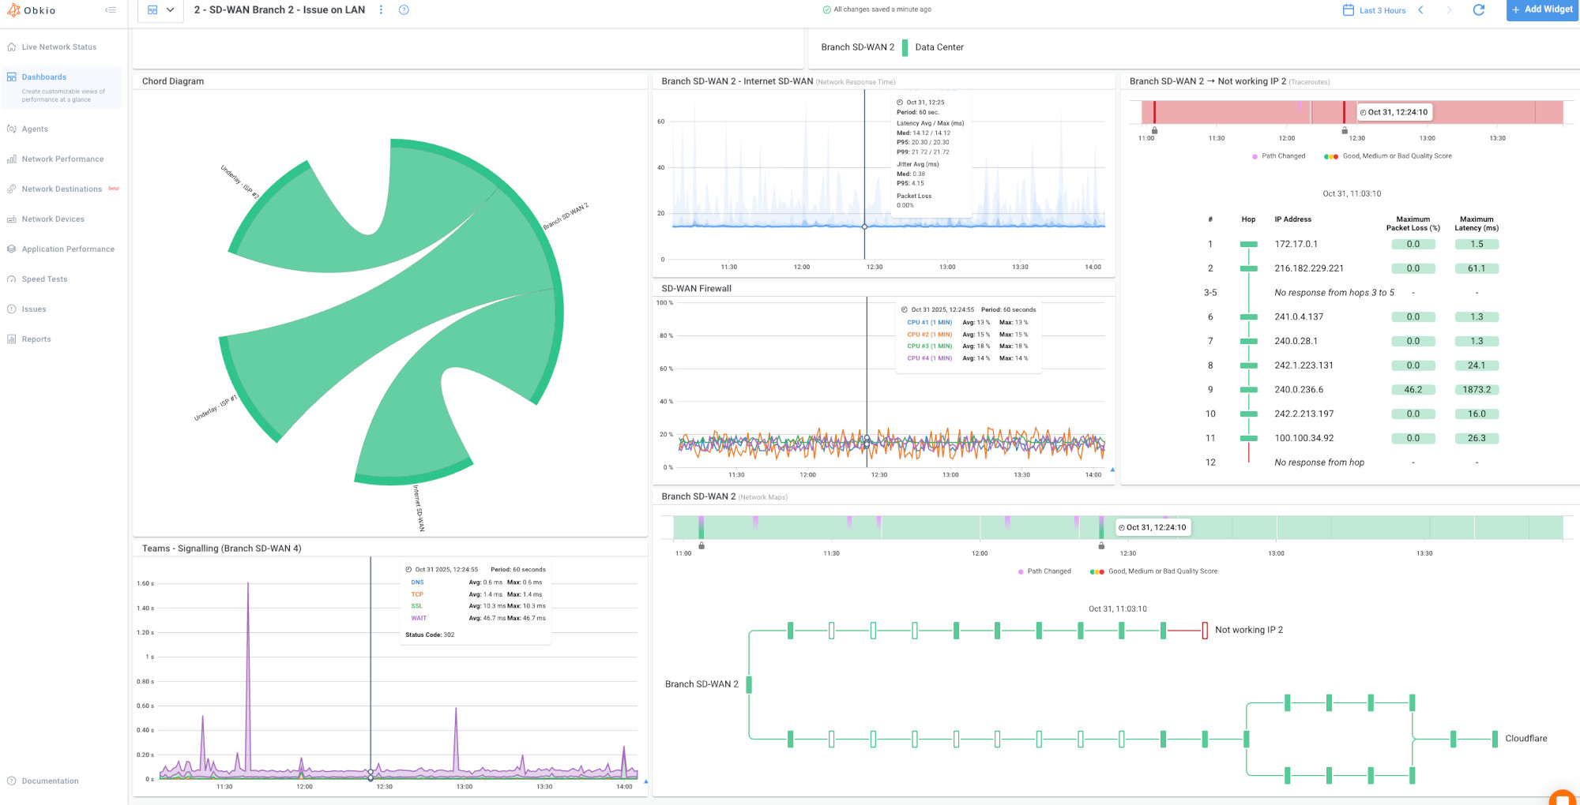Collapse the sidebar using the arrows icon

point(110,9)
